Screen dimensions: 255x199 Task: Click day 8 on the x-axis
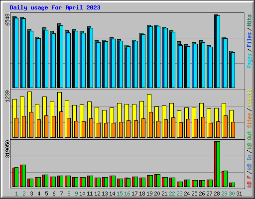[69, 194]
